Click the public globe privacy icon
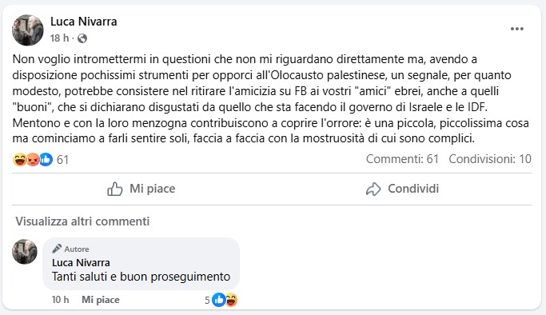 click(x=82, y=38)
